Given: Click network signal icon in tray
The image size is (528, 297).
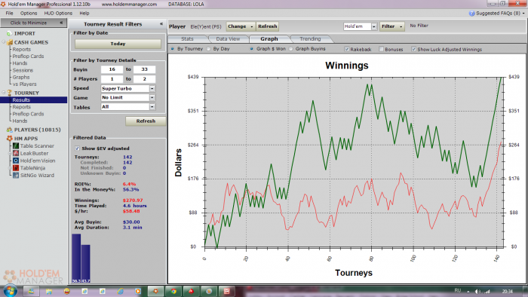Looking at the screenshot, I should point(487,291).
